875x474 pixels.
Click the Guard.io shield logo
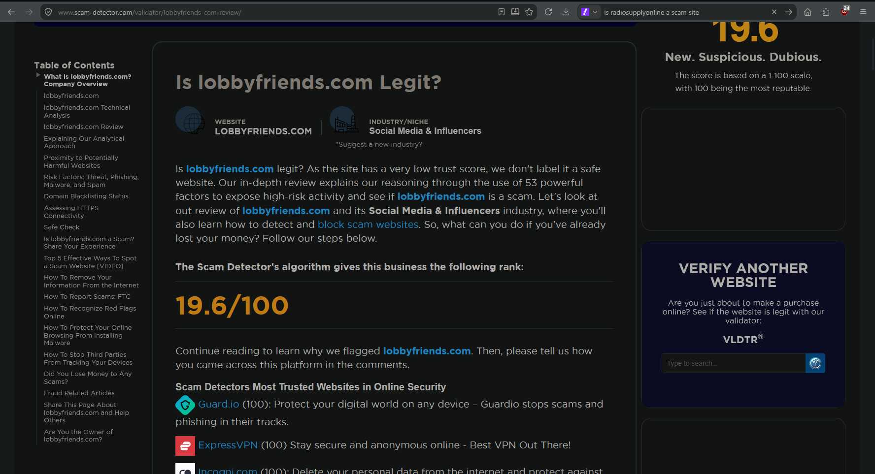185,405
